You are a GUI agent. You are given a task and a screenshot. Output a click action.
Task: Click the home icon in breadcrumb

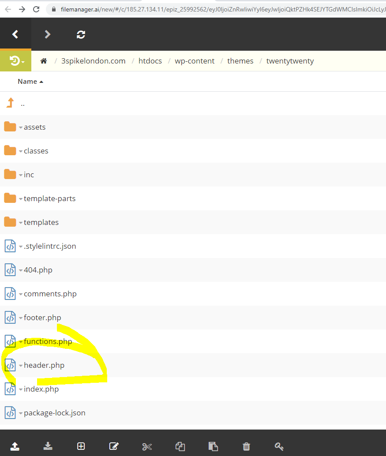[x=44, y=61]
